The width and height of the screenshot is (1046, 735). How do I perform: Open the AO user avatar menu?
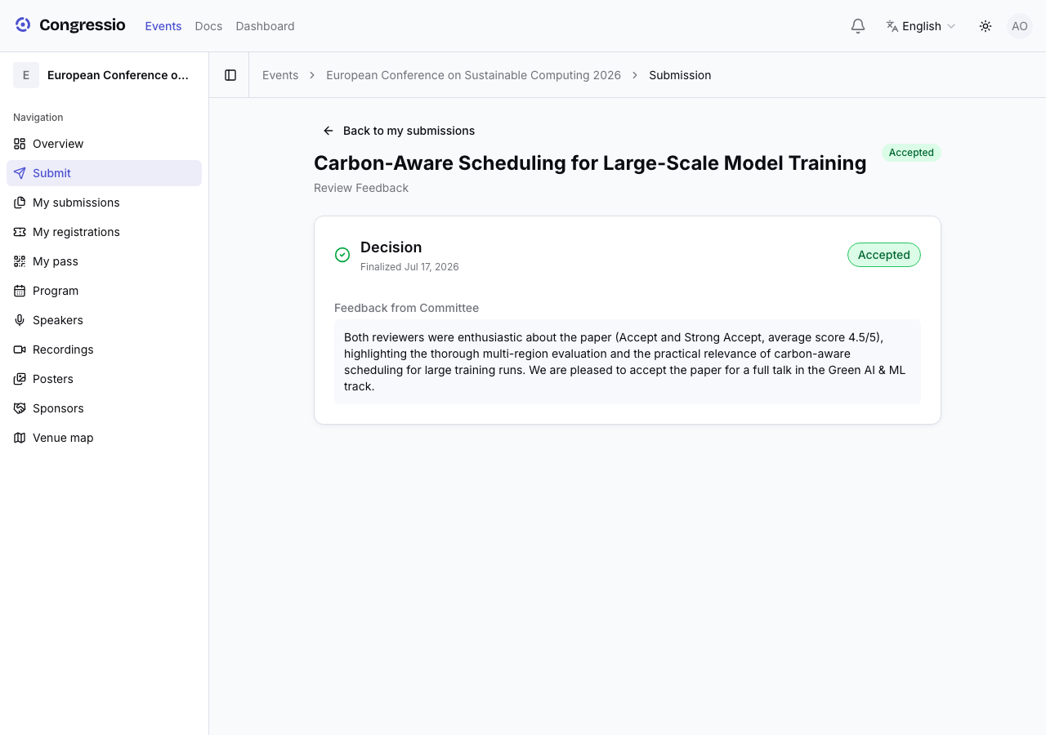pyautogui.click(x=1020, y=26)
